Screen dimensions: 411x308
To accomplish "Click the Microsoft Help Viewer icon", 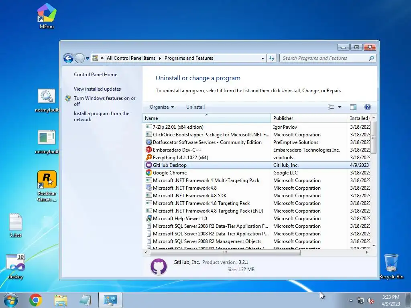I will click(149, 218).
